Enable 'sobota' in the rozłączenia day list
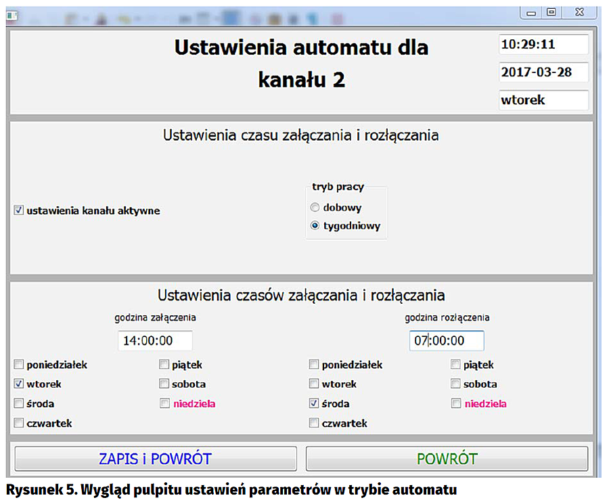 click(x=457, y=384)
